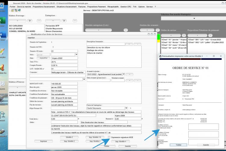Click Valider in the Prévisualisation impression window
This screenshot has height=151, width=226.
(x=179, y=145)
